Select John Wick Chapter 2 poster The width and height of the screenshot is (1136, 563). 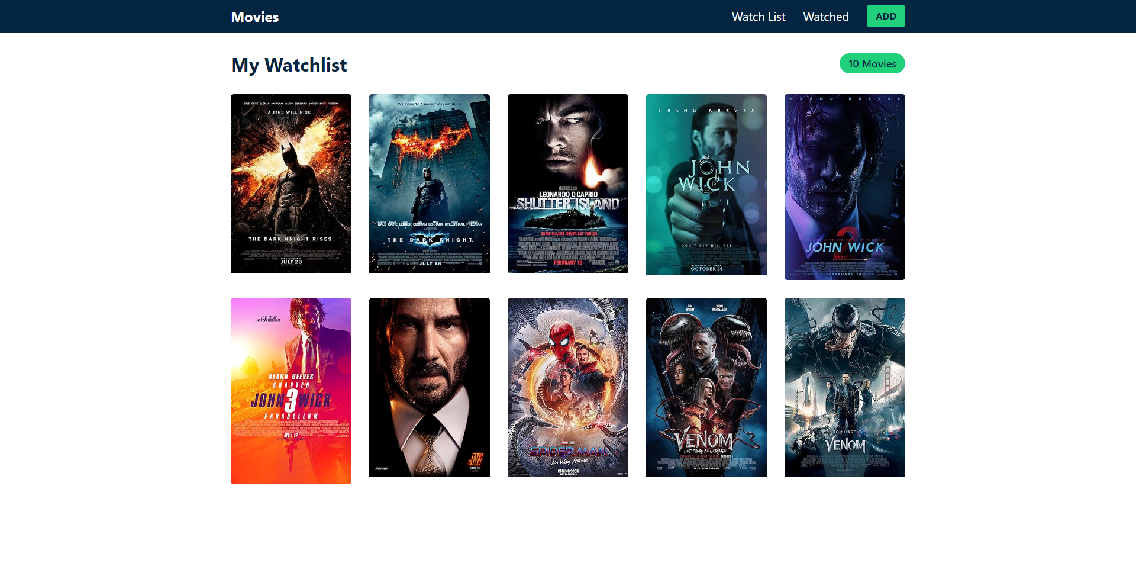(845, 187)
